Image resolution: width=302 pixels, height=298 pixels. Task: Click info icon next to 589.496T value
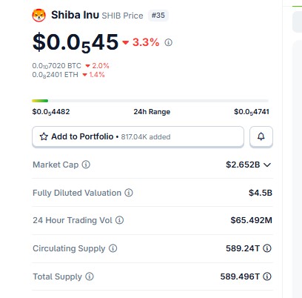(267, 277)
